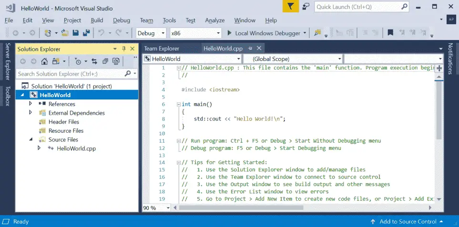Toggle Show All Files in Solution Explorer

click(x=116, y=61)
